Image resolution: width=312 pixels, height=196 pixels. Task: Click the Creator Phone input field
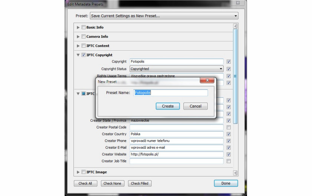coord(176,141)
